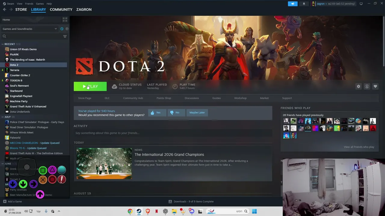Screen dimensions: 385x216
Task: Click Add a Game
Action: [12, 202]
